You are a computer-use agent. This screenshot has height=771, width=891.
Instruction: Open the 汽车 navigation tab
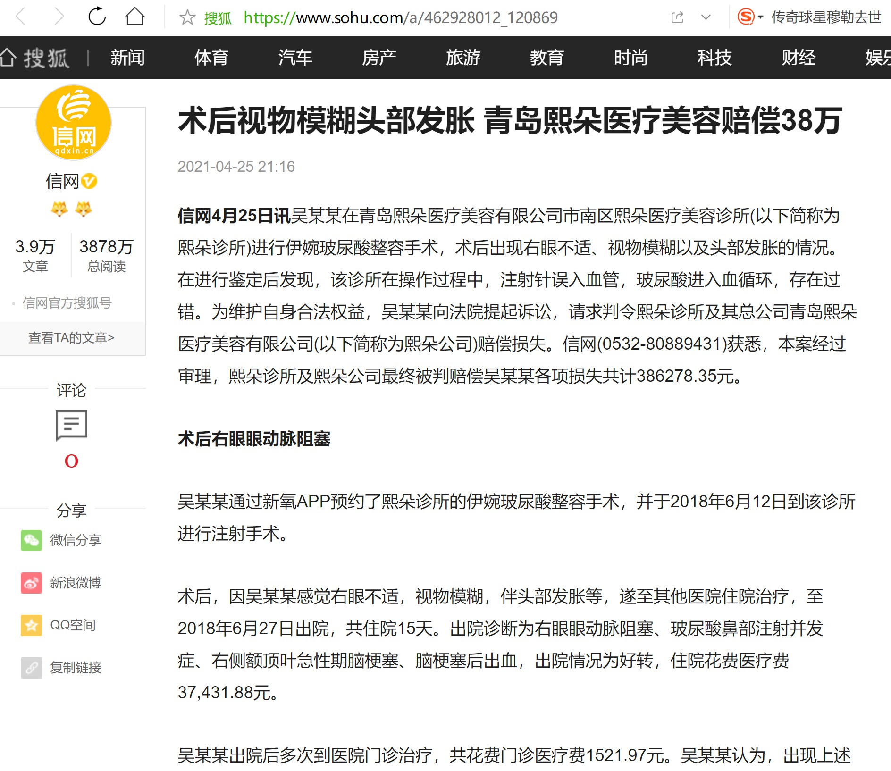coord(295,58)
